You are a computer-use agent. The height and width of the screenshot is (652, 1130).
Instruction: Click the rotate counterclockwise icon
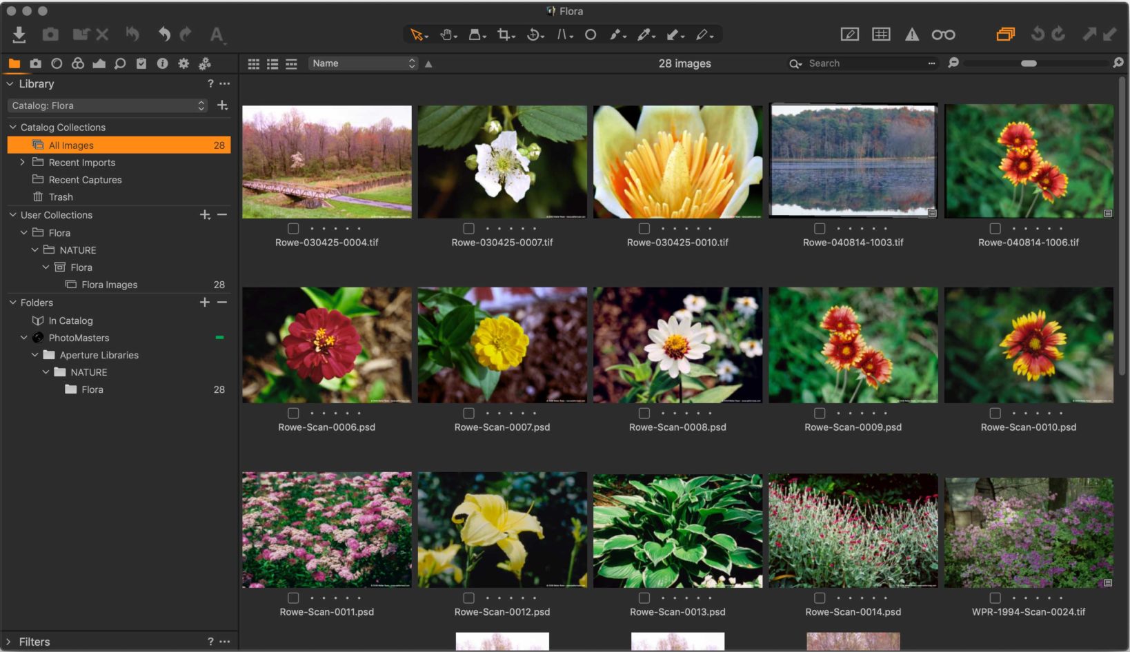click(x=1037, y=33)
